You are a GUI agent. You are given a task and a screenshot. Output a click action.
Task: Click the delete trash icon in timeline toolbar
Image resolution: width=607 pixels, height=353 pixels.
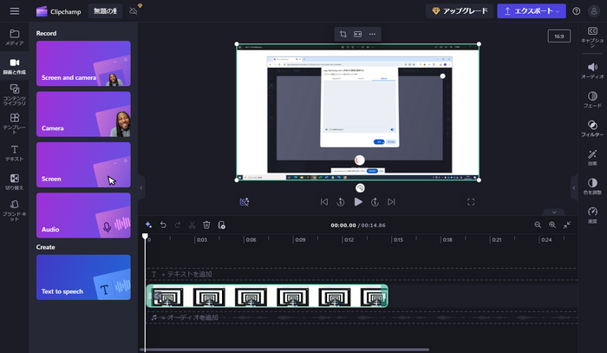coord(206,225)
